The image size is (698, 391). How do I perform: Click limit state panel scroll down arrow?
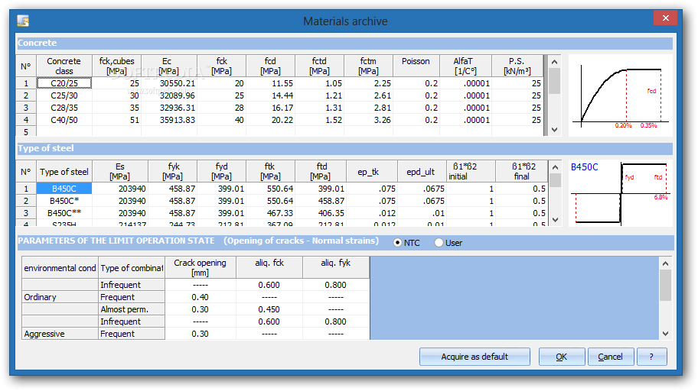coord(665,333)
